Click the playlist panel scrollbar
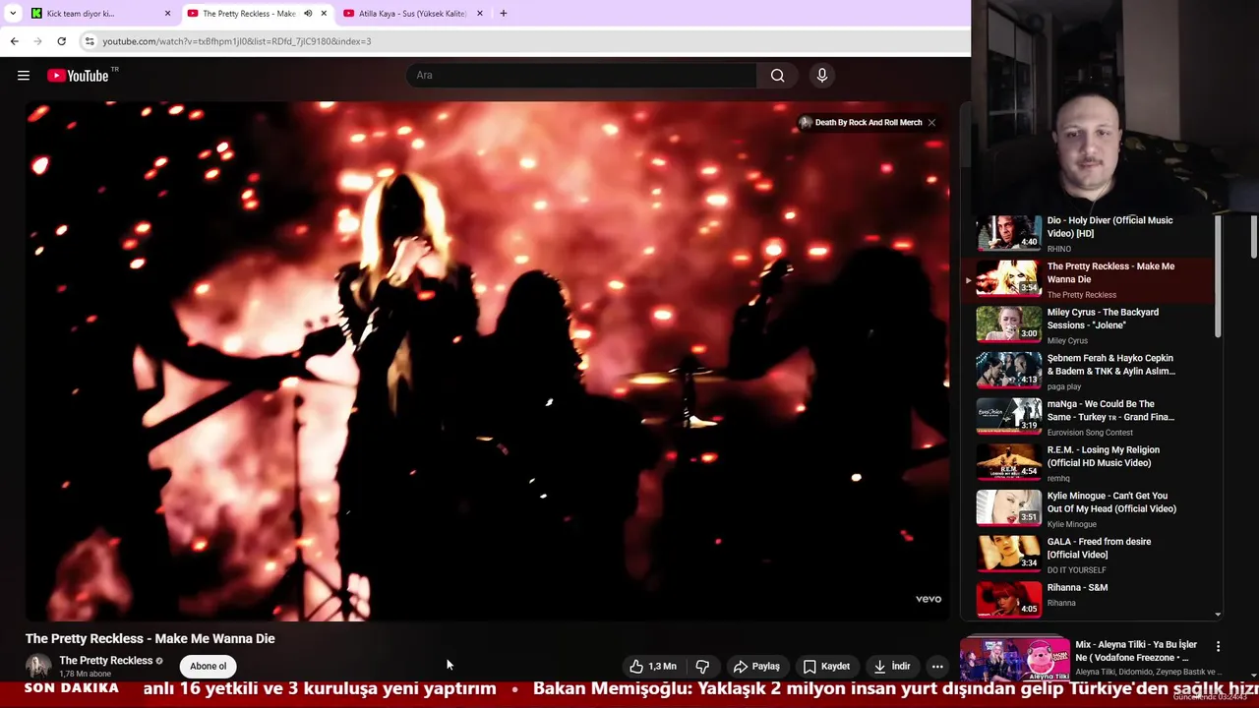The image size is (1259, 708). [x=1218, y=277]
